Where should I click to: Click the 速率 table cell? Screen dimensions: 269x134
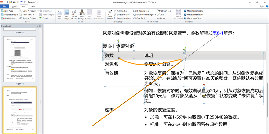point(109,110)
